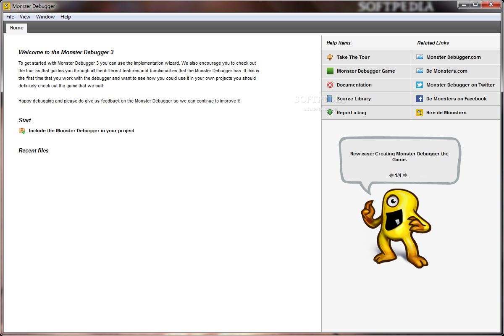Click the 1/4 page indicator
Viewport: 504px width, 336px height.
pos(398,176)
